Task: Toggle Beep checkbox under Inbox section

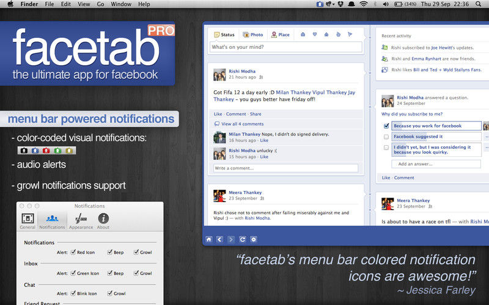Action: (110, 273)
